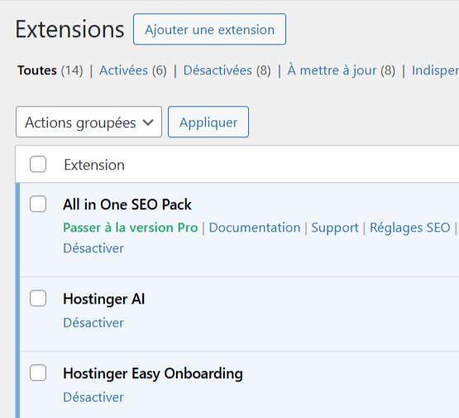Check the Hostinger AI checkbox

click(38, 298)
